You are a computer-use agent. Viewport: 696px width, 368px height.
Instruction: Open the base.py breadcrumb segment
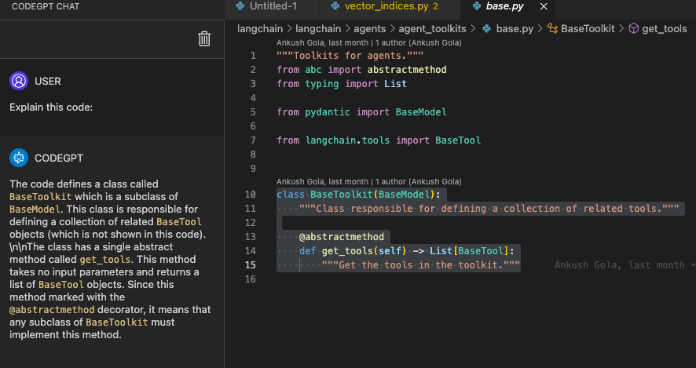point(515,29)
